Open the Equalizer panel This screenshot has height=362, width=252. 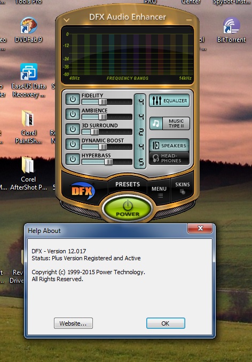(x=169, y=101)
